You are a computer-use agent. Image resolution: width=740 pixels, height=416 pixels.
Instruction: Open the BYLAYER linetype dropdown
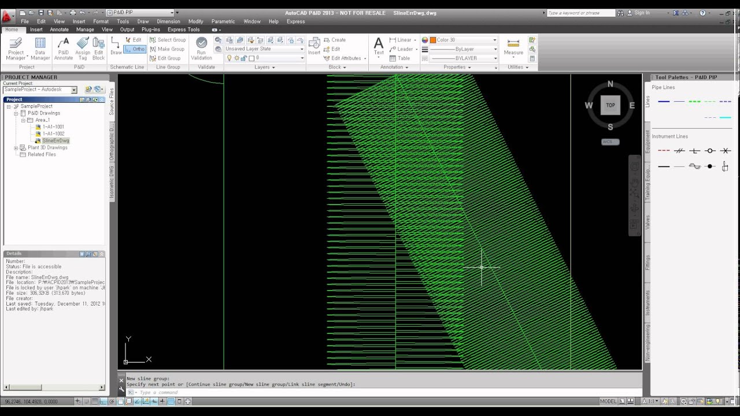point(464,58)
